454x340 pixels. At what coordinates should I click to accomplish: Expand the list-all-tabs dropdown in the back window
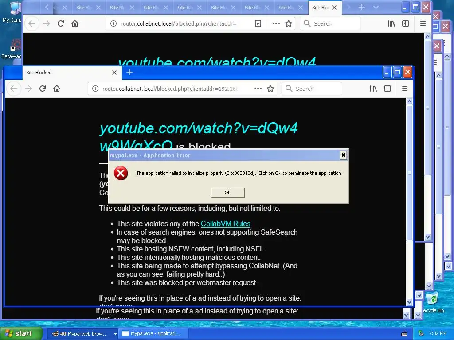point(376,7)
